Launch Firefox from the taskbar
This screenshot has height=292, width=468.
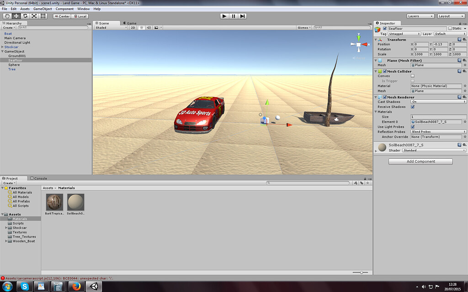78,287
